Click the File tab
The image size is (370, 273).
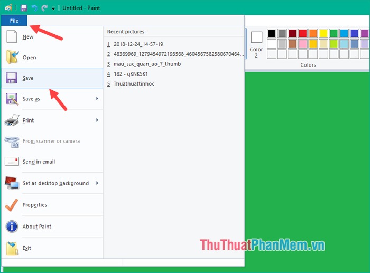click(x=14, y=21)
